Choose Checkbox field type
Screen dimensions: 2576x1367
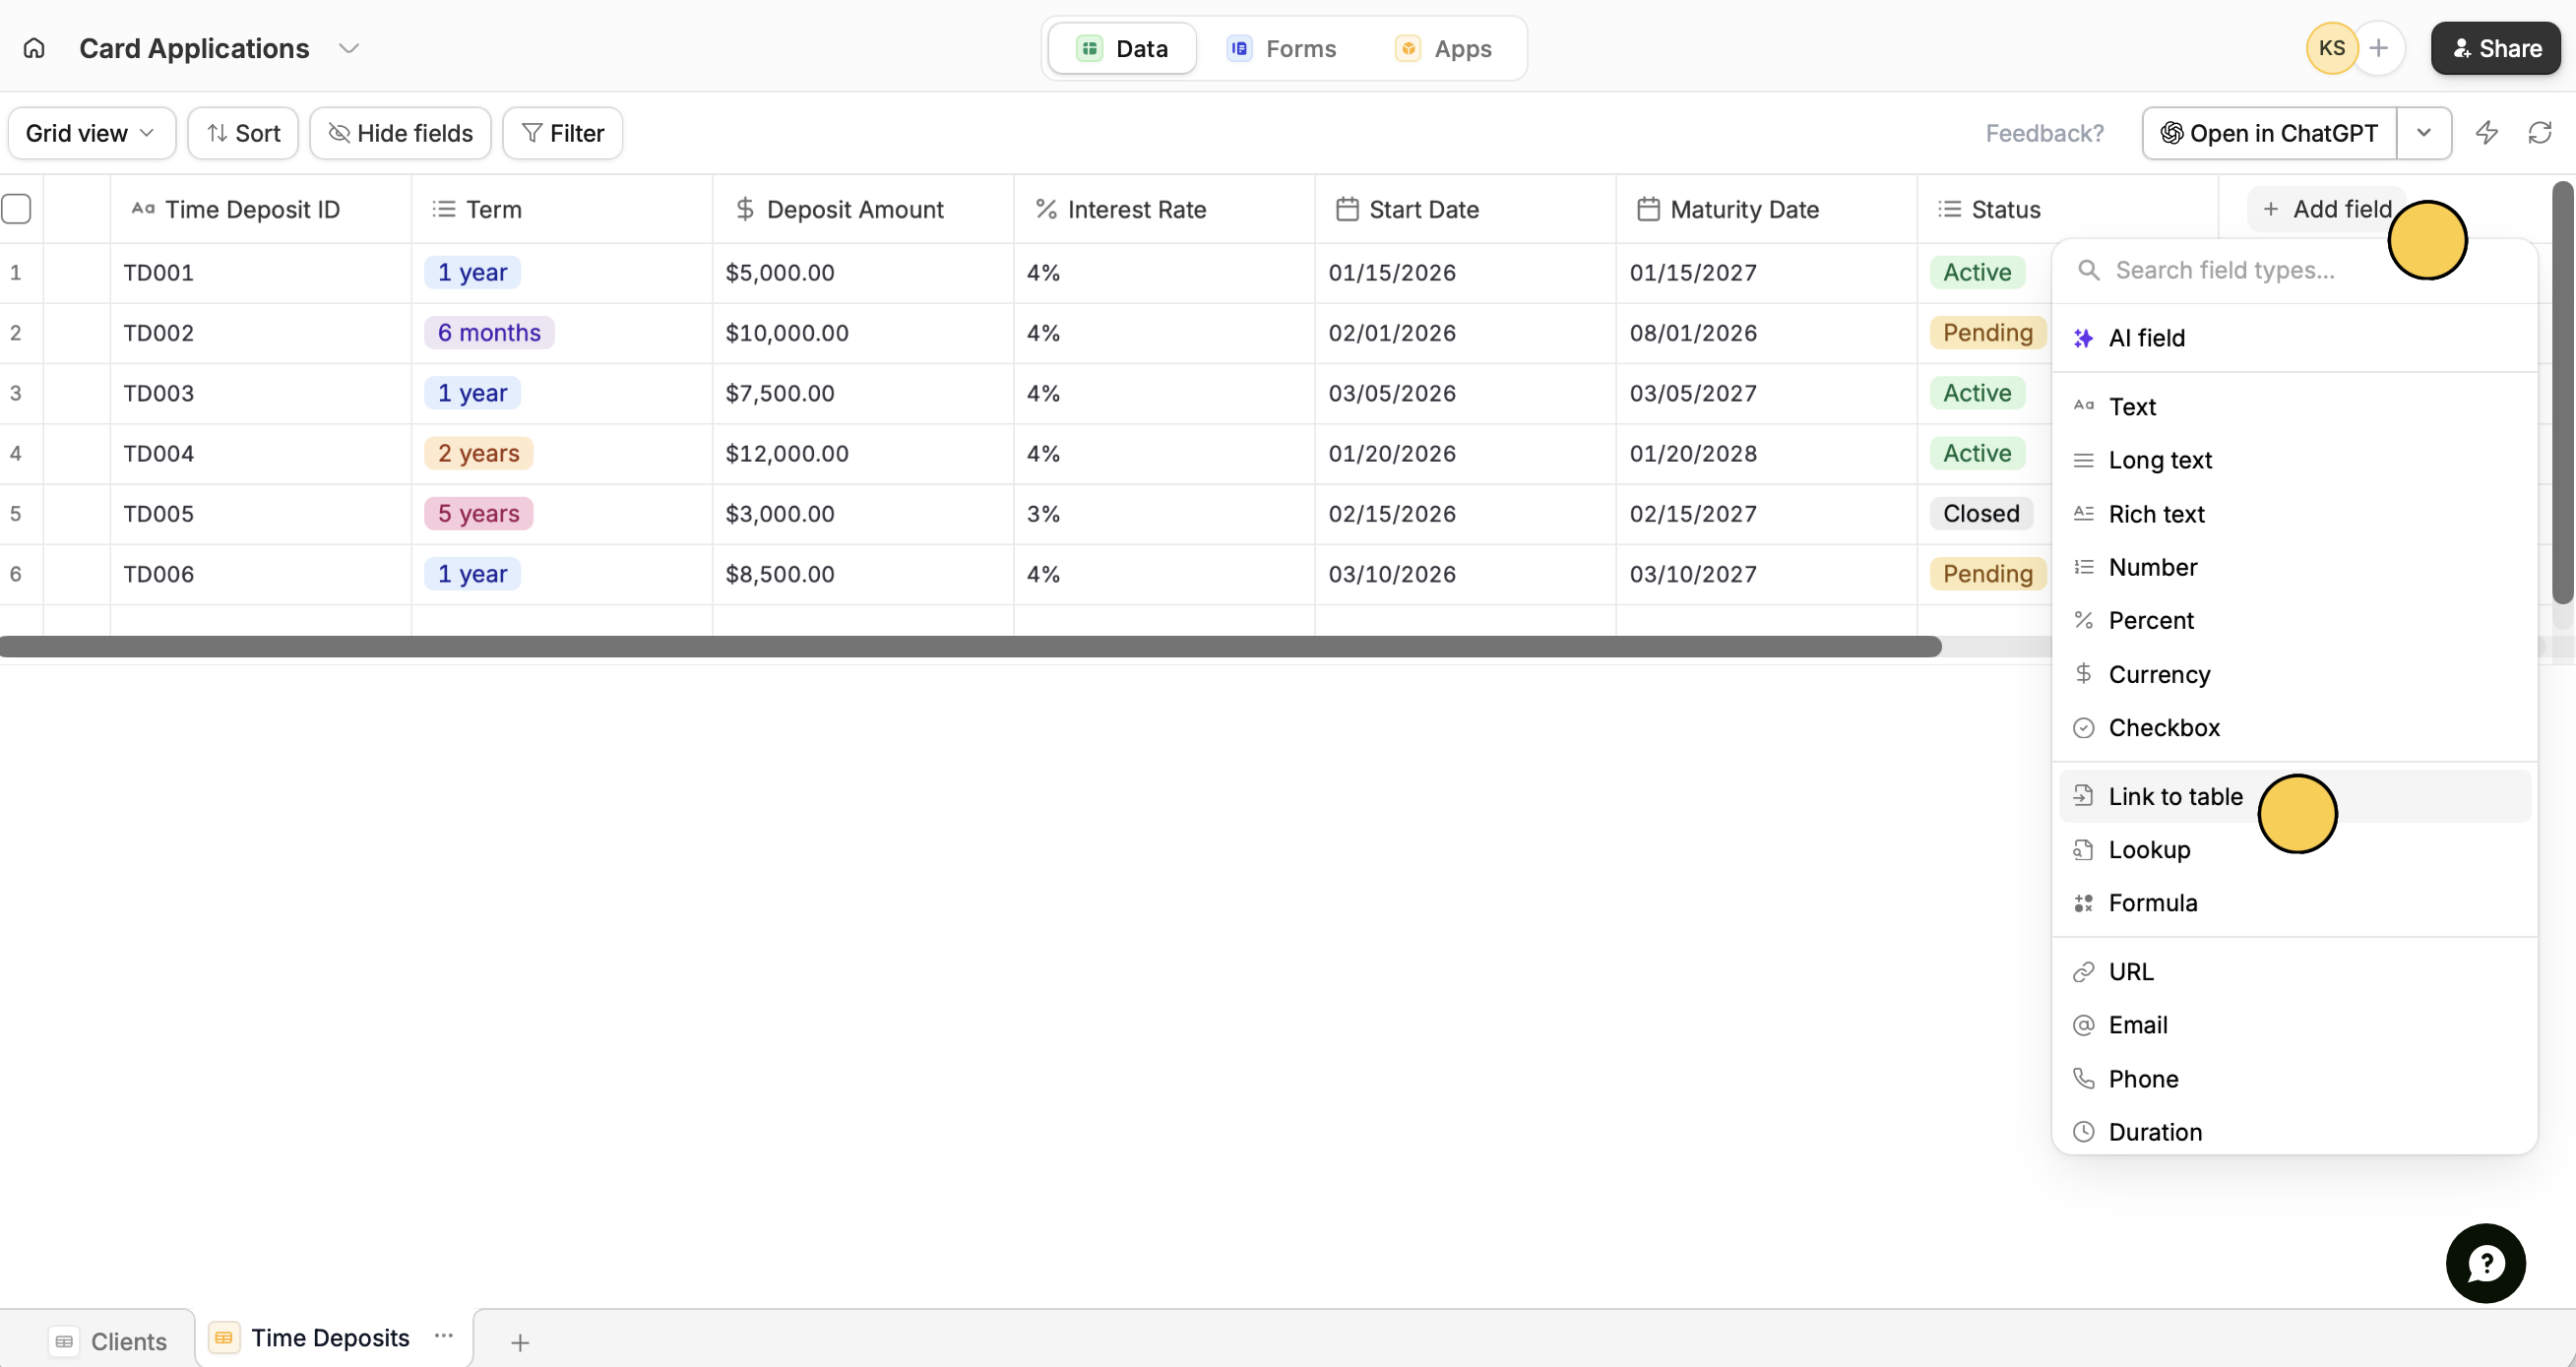point(2163,727)
